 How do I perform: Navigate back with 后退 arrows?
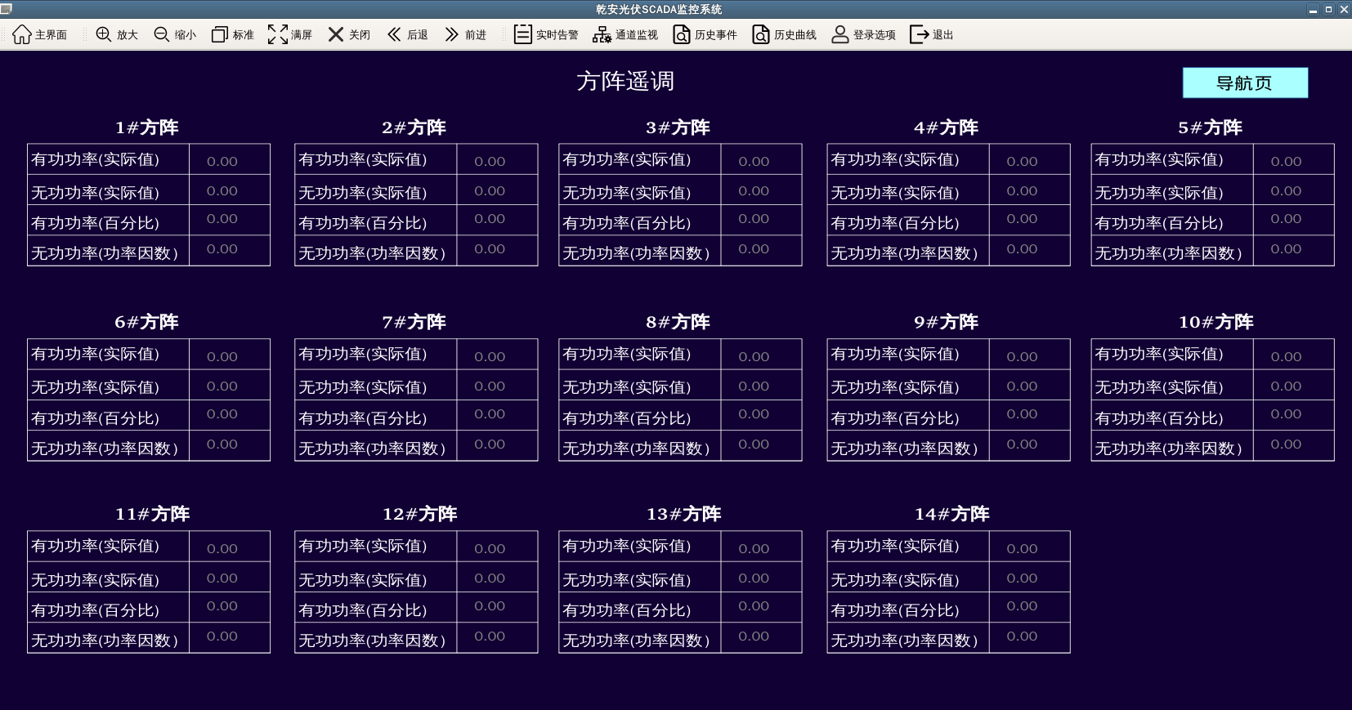pos(394,34)
